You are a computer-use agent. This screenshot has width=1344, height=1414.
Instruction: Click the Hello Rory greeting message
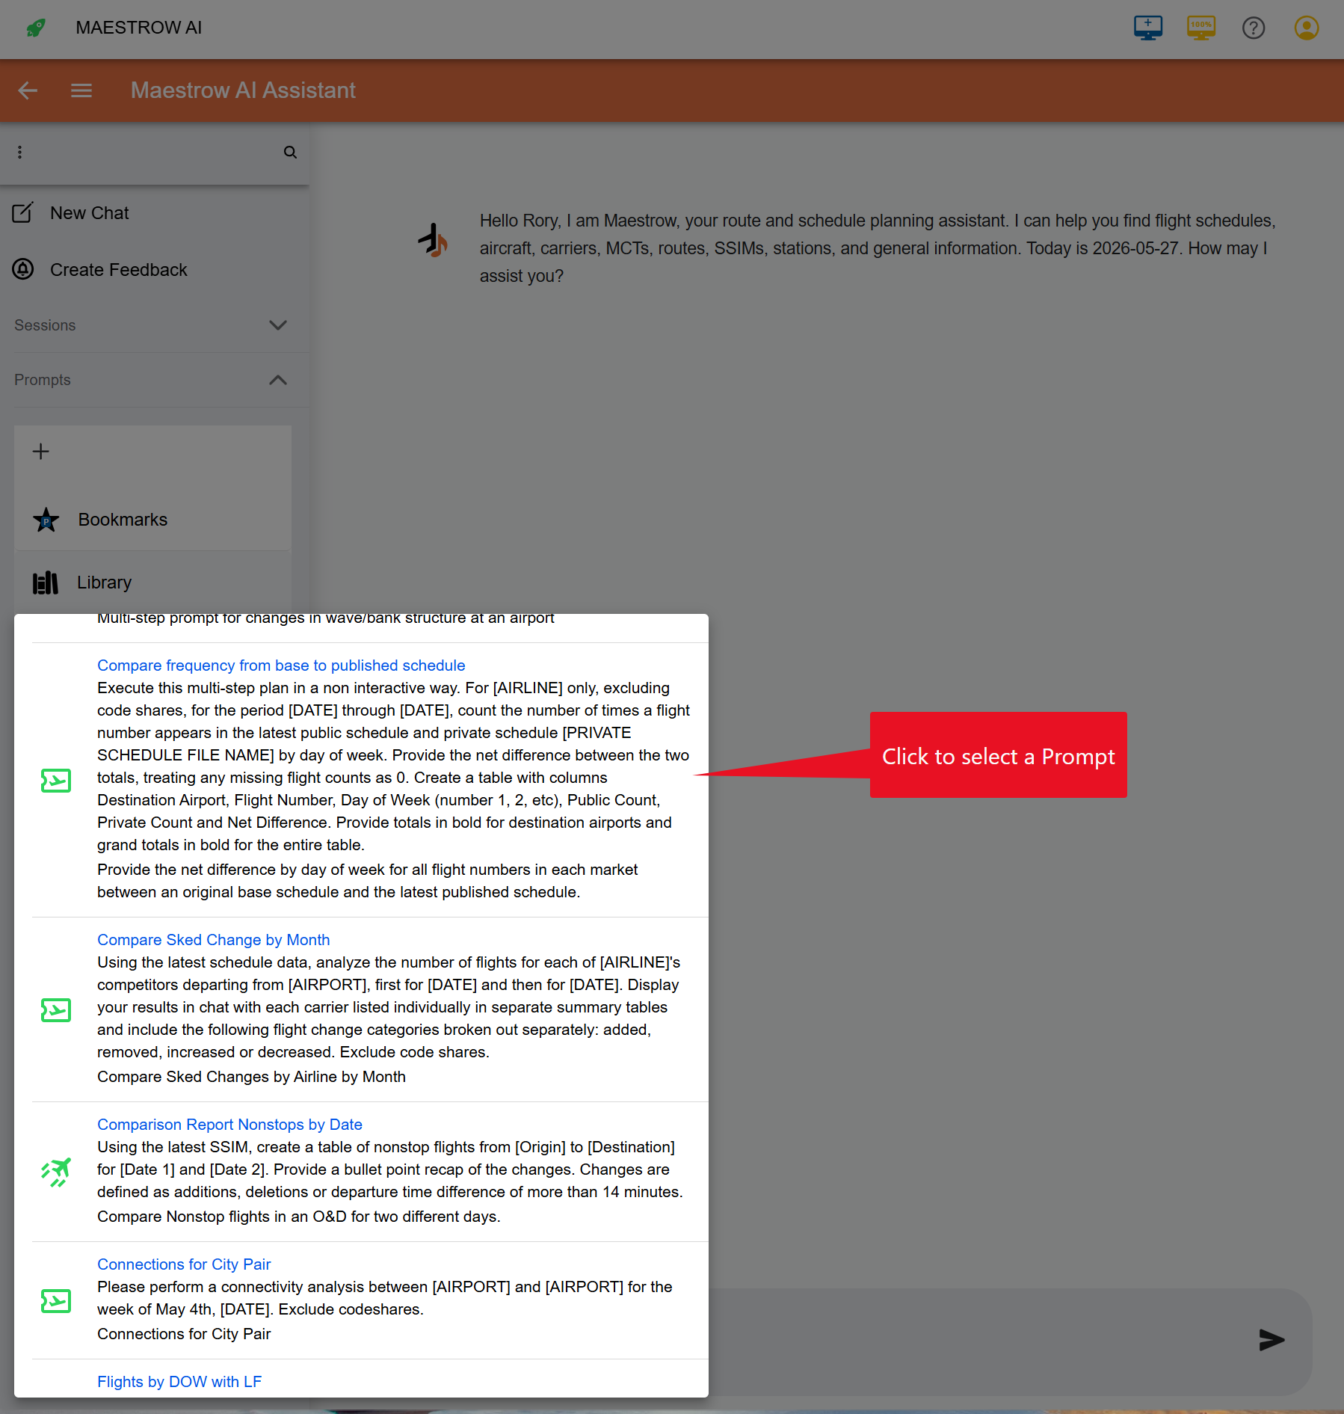(878, 248)
